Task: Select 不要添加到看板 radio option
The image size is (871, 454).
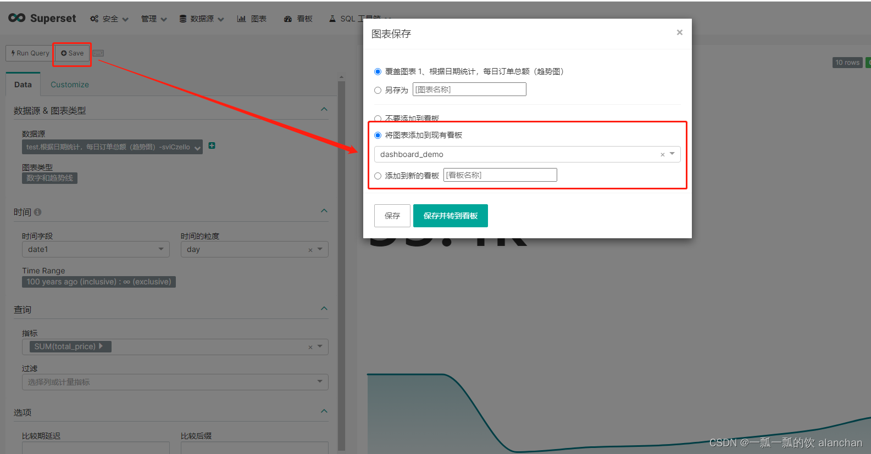Action: coord(378,119)
